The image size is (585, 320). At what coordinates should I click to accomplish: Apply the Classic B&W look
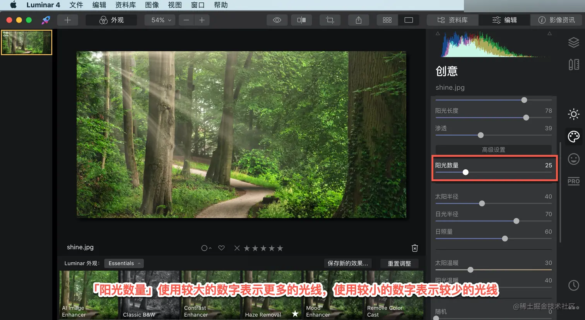coord(150,295)
